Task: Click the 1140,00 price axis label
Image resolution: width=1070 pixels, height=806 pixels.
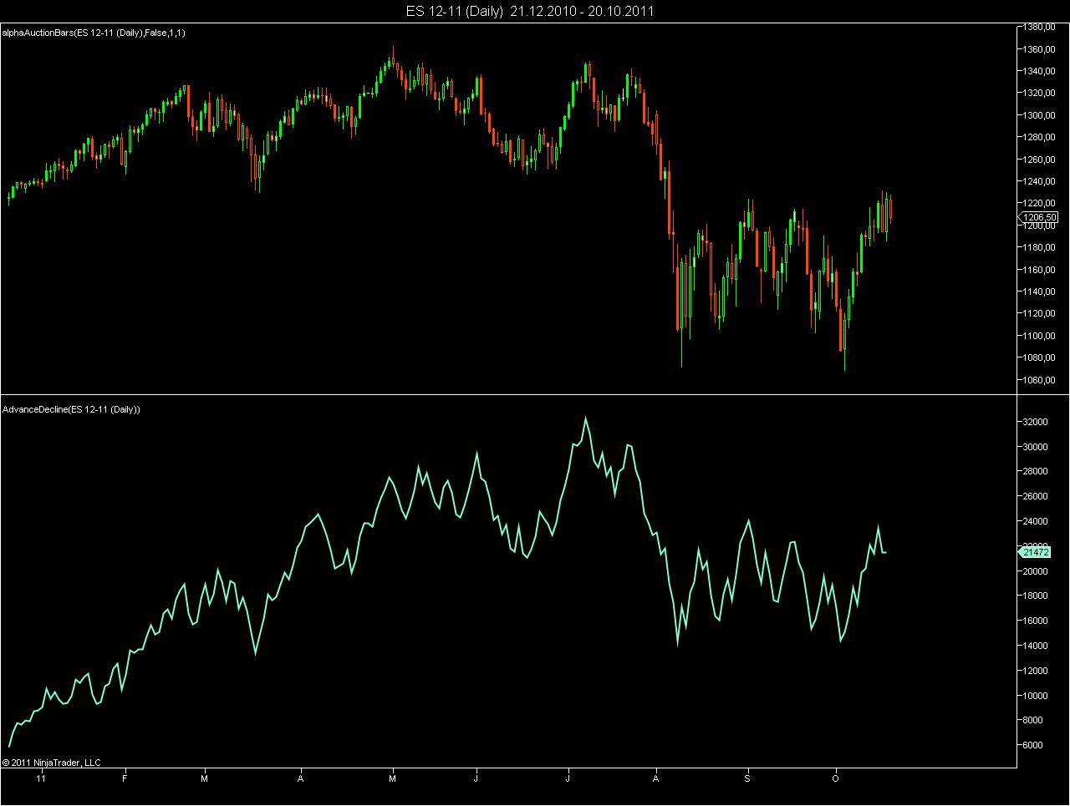Action: pos(1040,292)
